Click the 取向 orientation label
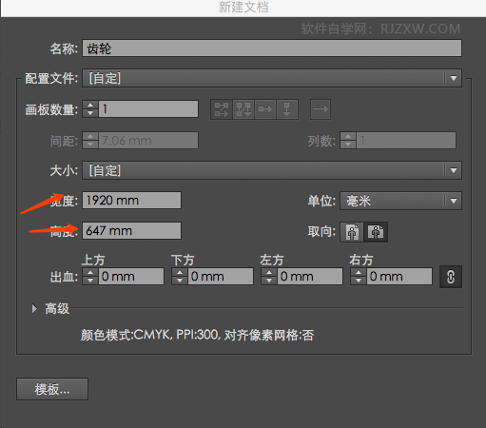Viewport: 486px width, 428px height. click(321, 232)
